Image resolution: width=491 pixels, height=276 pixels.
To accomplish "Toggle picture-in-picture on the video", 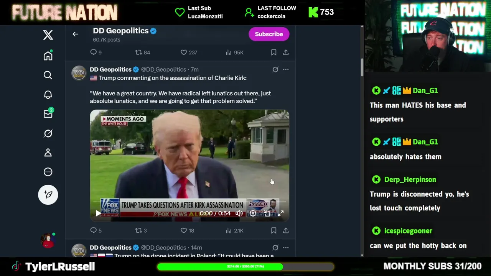I will [x=267, y=213].
